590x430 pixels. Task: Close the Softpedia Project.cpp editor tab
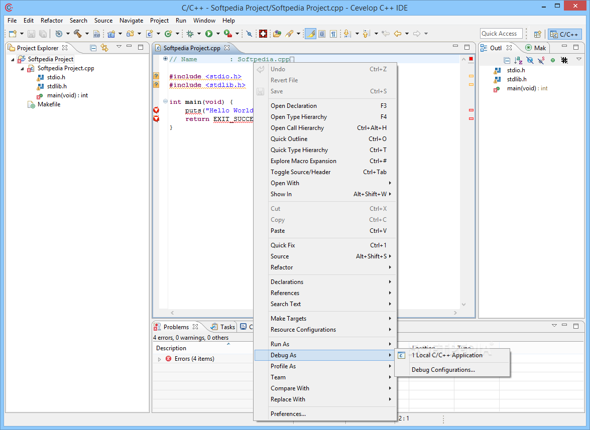click(227, 48)
